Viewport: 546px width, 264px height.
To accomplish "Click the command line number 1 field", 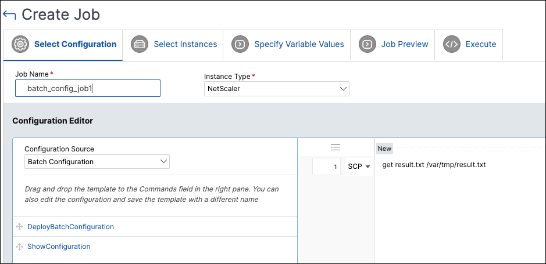I will click(326, 167).
